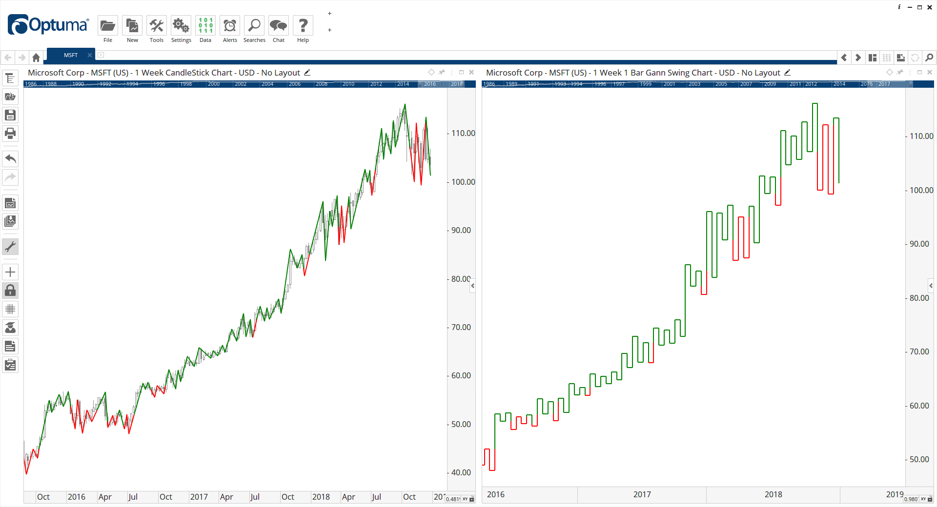Click the notes document icon in sidebar
Image resolution: width=937 pixels, height=507 pixels.
pos(10,346)
